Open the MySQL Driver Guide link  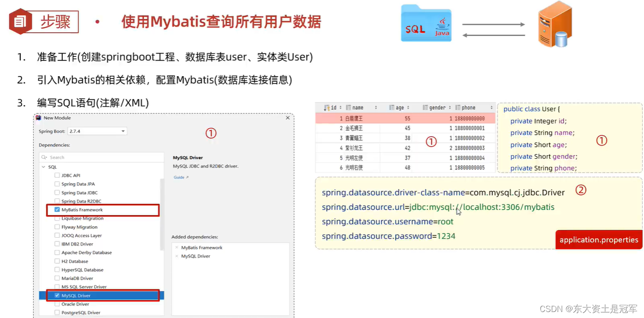tap(181, 177)
